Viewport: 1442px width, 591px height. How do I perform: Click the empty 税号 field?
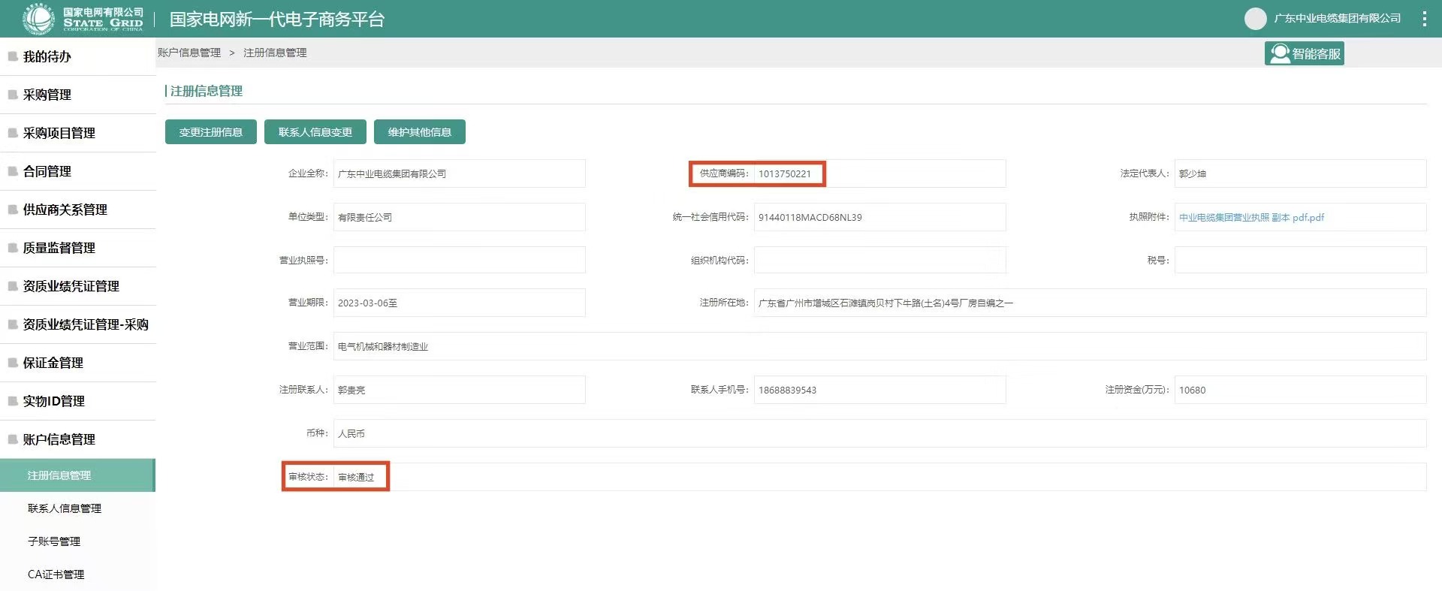click(1300, 261)
